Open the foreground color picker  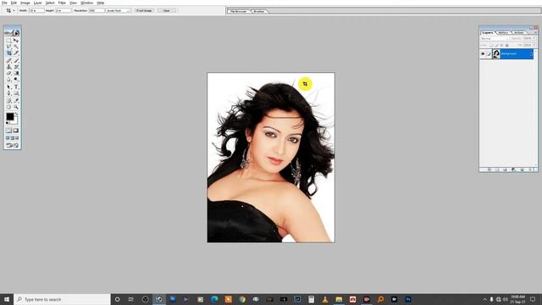coord(9,117)
